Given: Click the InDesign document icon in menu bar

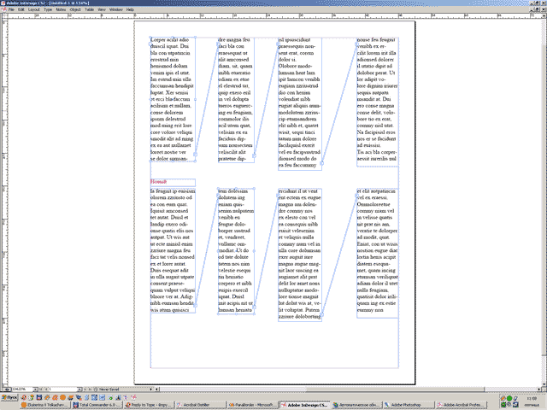Looking at the screenshot, I should (x=3, y=9).
